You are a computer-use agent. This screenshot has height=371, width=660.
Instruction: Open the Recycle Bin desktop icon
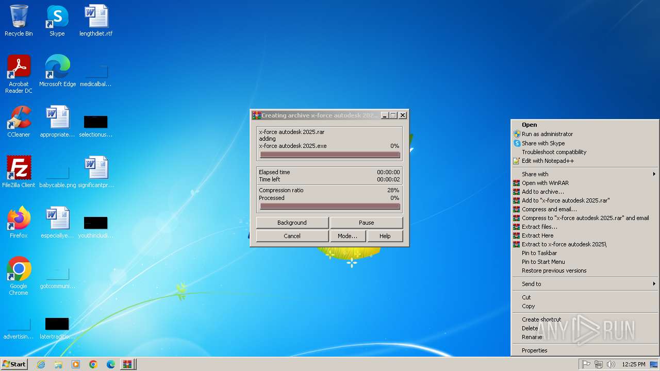click(x=19, y=21)
